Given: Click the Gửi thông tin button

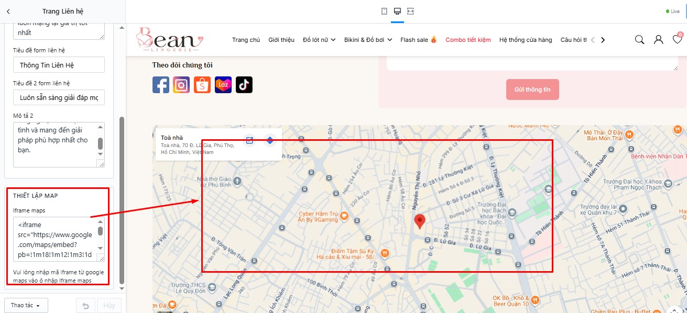Looking at the screenshot, I should (532, 90).
